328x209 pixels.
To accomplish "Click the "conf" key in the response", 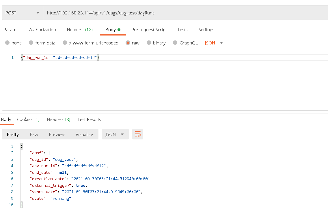I will pos(36,153).
